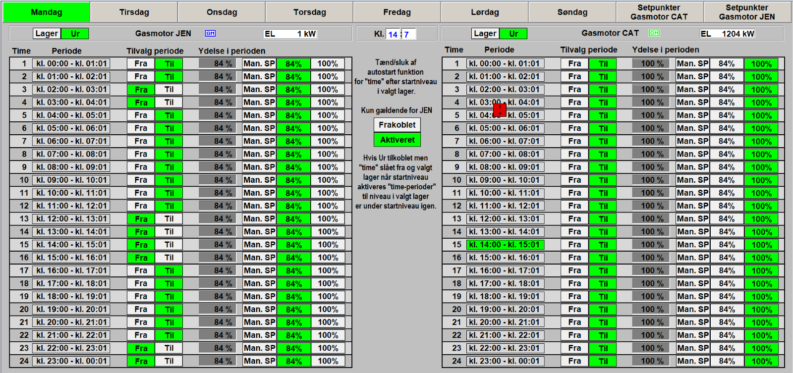Choose 100% output for JEN hour 1
793x373 pixels.
[328, 64]
